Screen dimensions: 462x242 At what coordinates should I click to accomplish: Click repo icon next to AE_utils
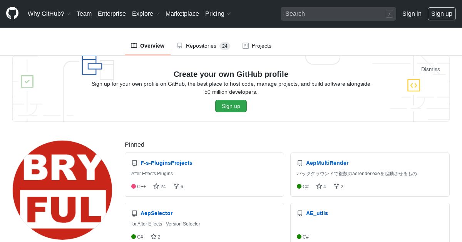coord(300,214)
